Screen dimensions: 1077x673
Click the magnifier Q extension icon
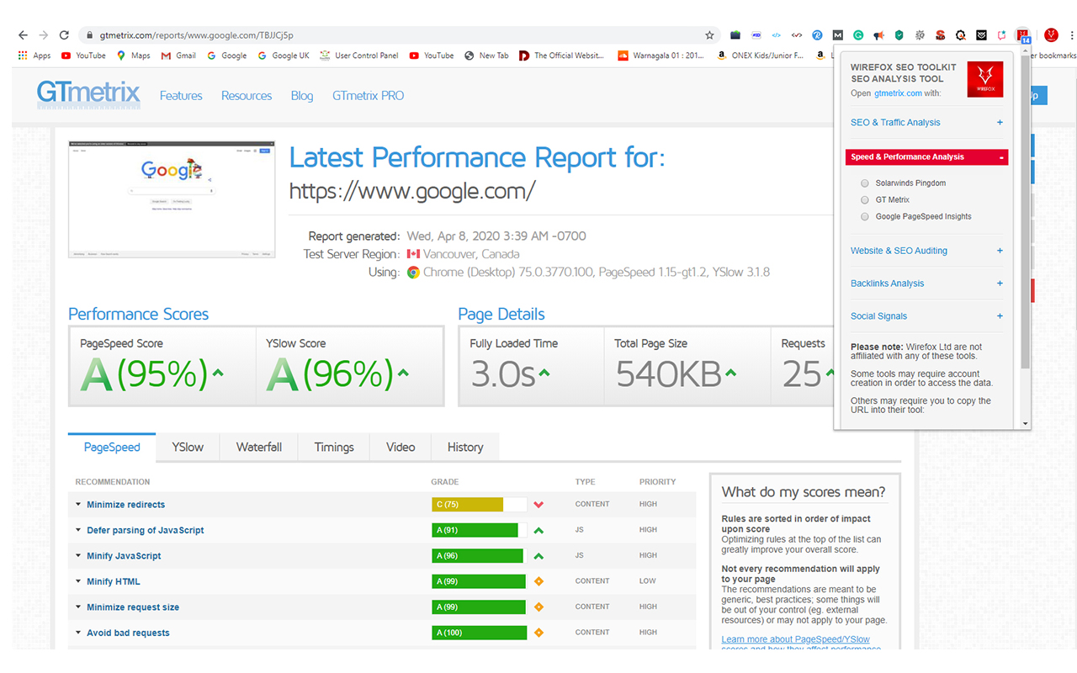(960, 35)
